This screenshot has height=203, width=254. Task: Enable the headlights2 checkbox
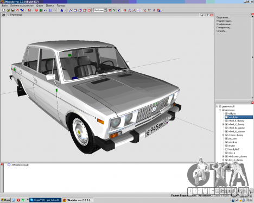[x=226, y=149]
